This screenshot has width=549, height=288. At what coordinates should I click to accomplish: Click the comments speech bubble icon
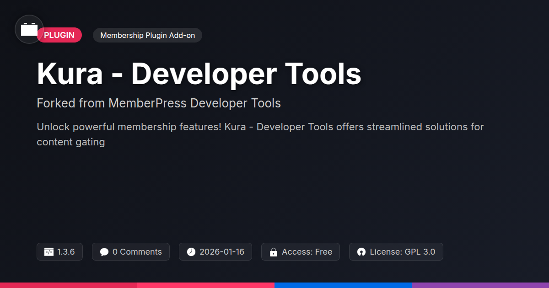(x=104, y=252)
